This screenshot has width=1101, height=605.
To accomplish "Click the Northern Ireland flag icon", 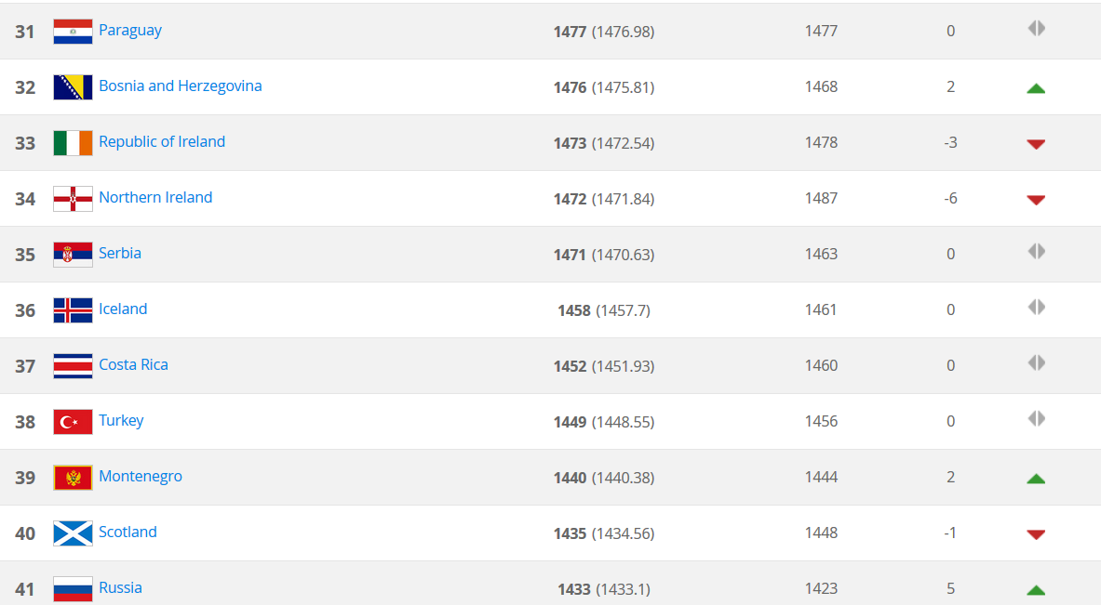I will click(x=73, y=199).
